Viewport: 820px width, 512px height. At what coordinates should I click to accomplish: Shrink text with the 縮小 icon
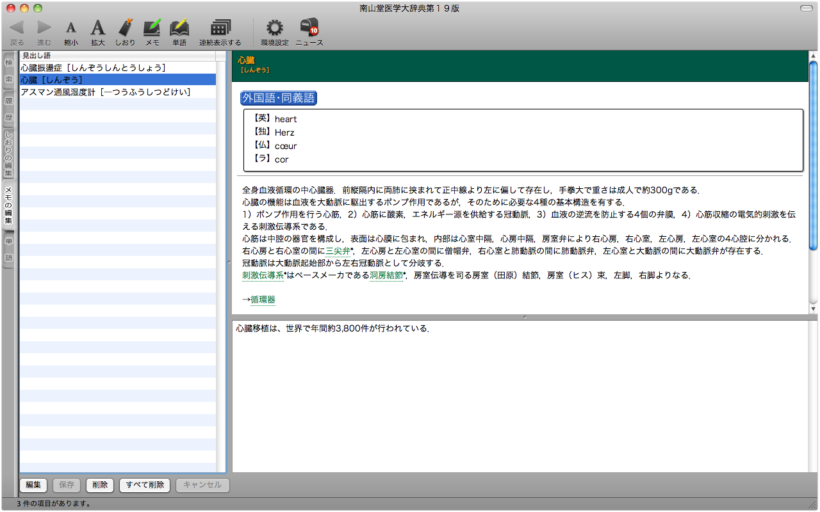tap(71, 28)
